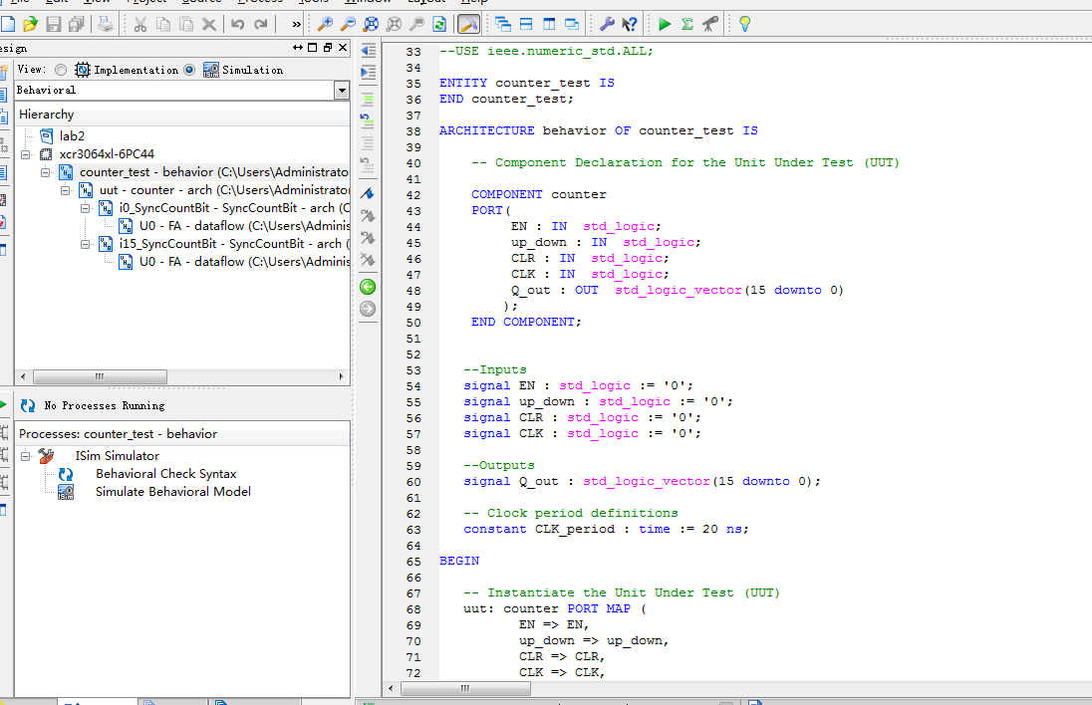This screenshot has height=705, width=1092.
Task: Select the Implementation view radio button
Action: [62, 70]
